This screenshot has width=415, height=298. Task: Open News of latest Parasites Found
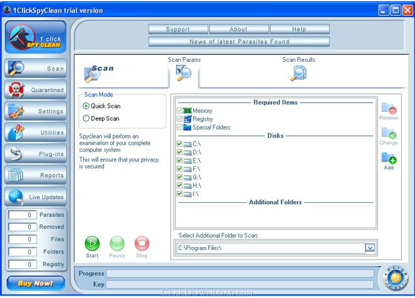tap(239, 42)
